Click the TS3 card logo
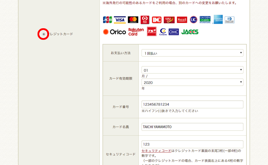 coord(152,32)
